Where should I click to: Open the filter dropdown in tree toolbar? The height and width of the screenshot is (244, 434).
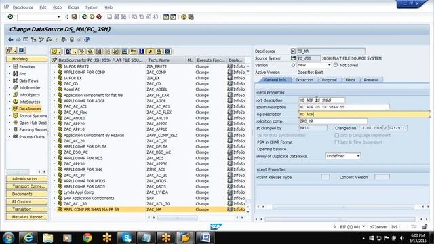[60, 52]
